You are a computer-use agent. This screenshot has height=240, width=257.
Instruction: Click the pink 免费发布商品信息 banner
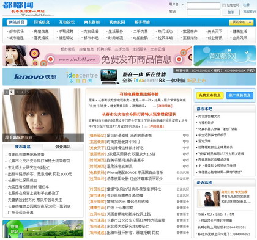point(97,56)
